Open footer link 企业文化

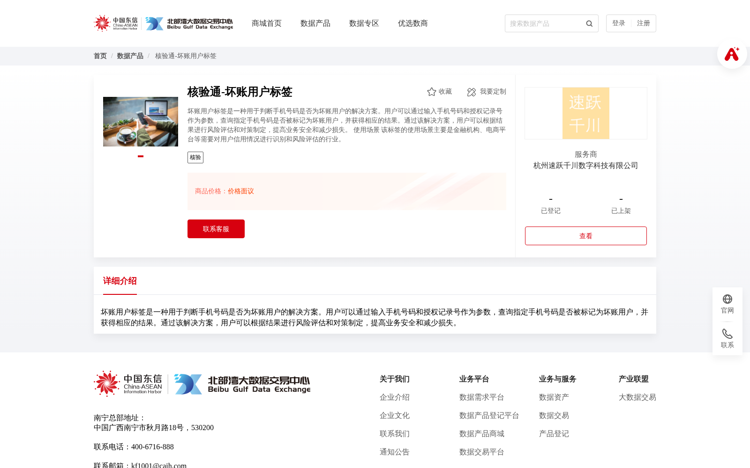(395, 416)
